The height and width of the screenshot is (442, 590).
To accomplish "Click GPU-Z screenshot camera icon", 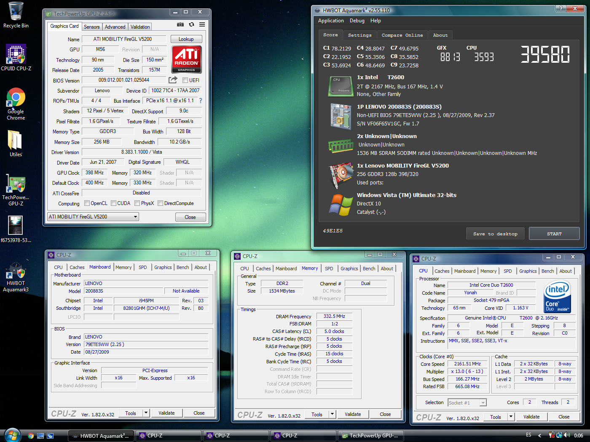I will 180,25.
